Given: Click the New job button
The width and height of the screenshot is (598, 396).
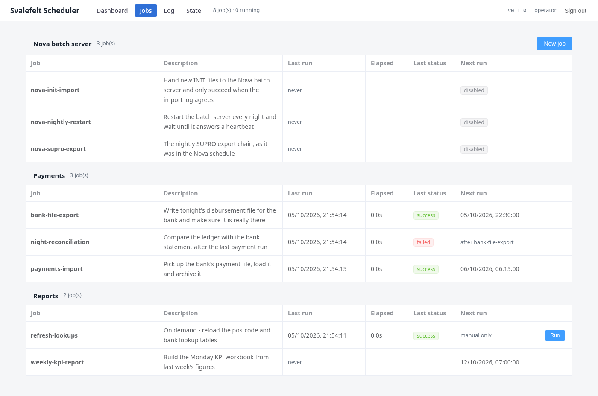Looking at the screenshot, I should 554,44.
